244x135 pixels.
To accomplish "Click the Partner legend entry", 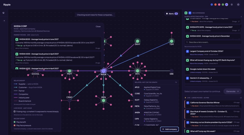I will pyautogui.click(x=19, y=91).
